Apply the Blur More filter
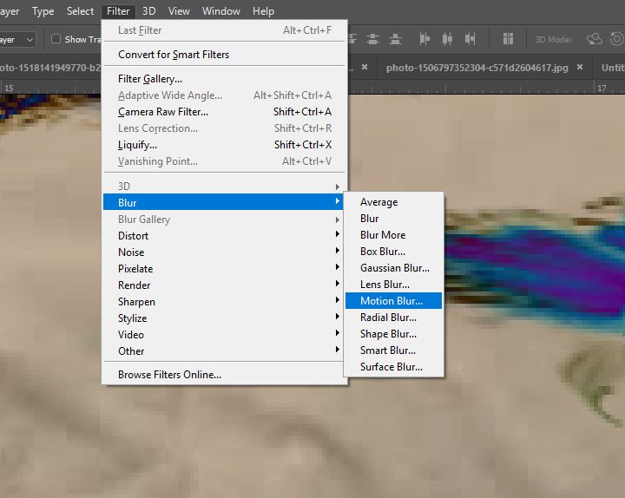 394,235
